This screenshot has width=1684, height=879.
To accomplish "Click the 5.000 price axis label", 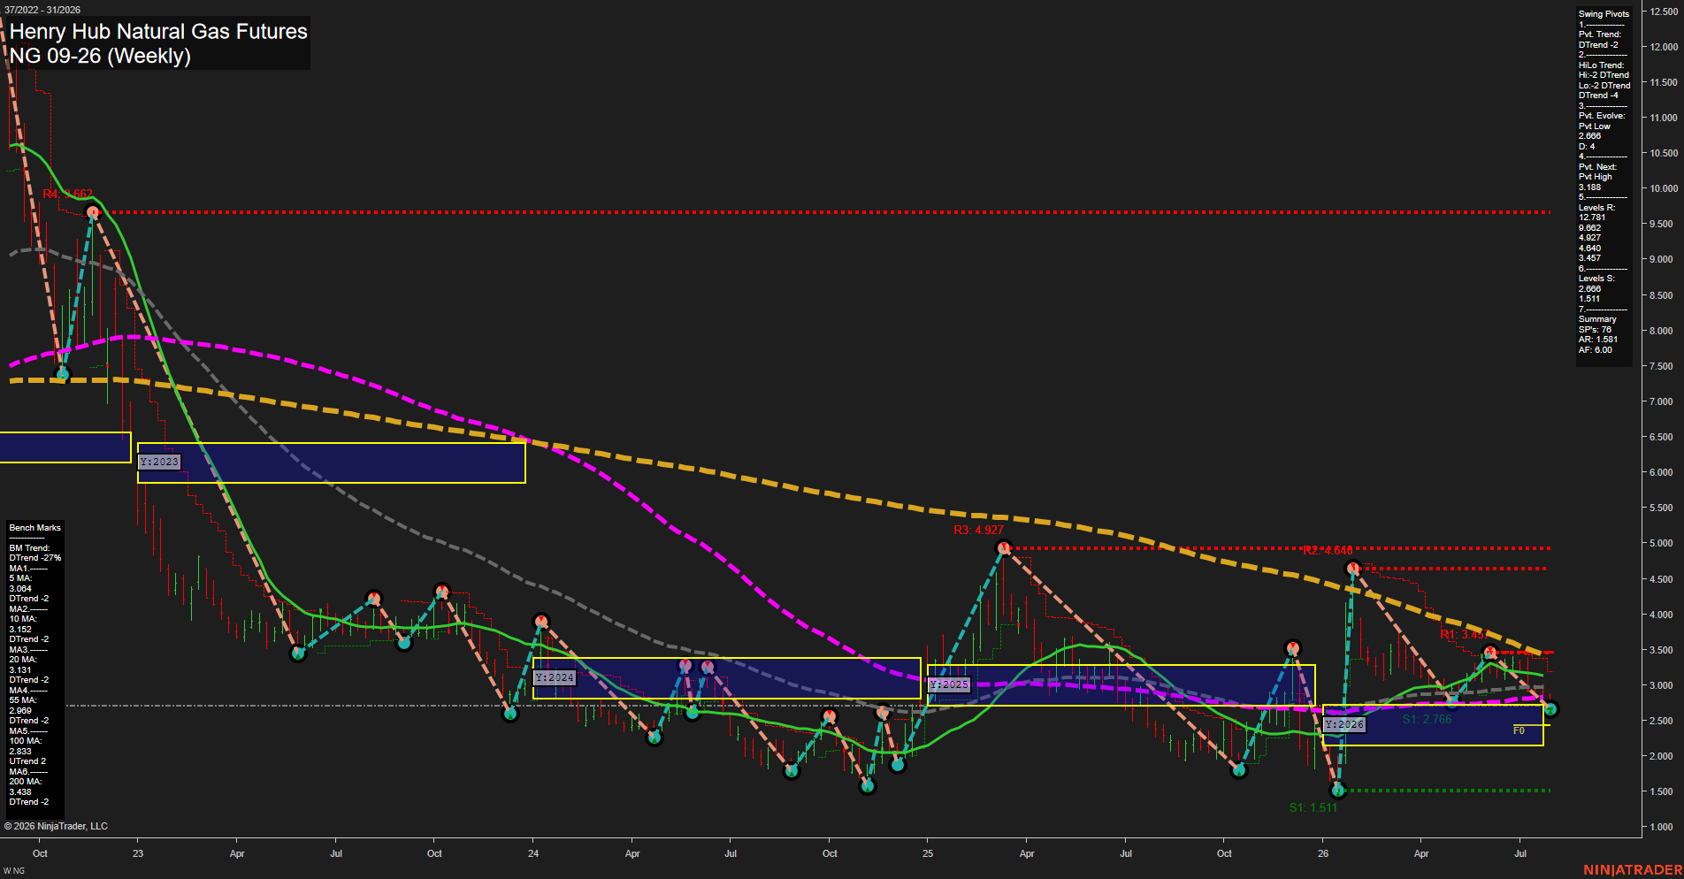I will [x=1661, y=543].
